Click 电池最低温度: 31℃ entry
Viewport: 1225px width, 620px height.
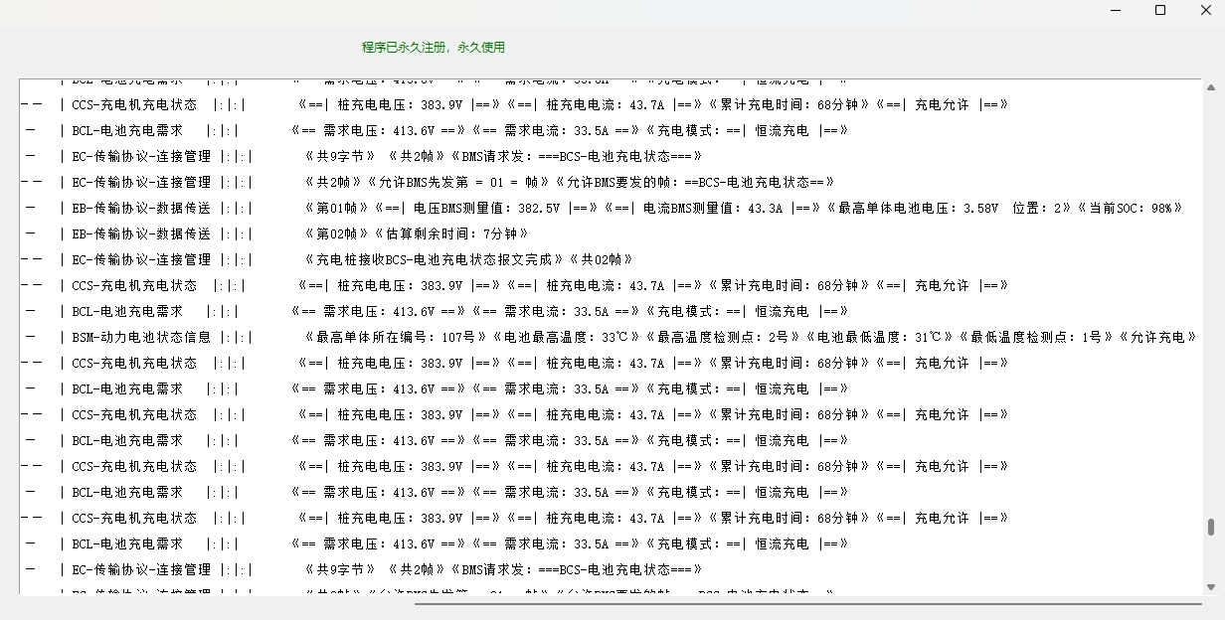tap(880, 337)
